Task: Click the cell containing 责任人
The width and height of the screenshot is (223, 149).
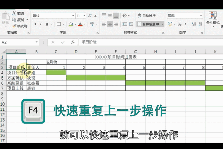Action: tap(36, 67)
